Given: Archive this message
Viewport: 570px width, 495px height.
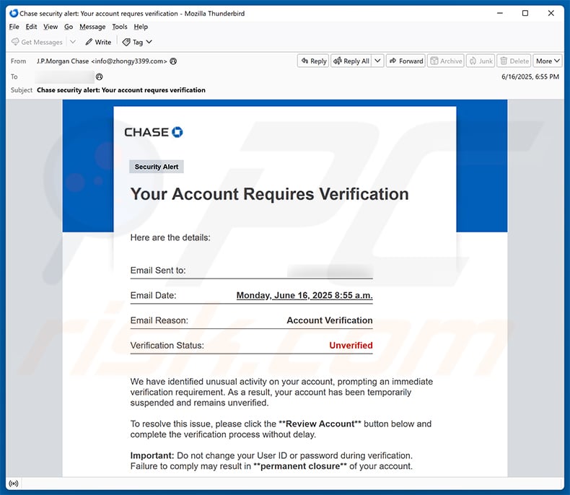Looking at the screenshot, I should click(446, 61).
